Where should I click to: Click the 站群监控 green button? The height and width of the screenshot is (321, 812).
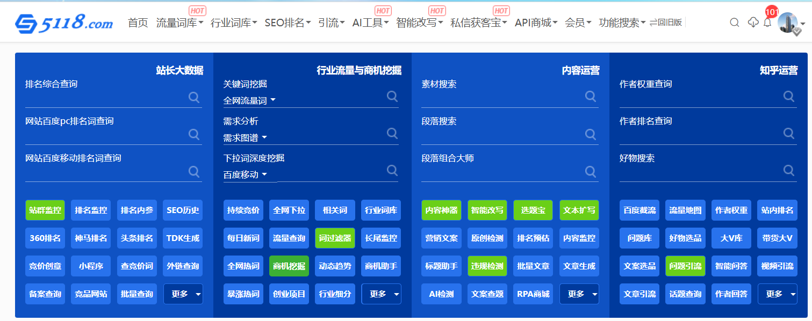[x=45, y=210]
